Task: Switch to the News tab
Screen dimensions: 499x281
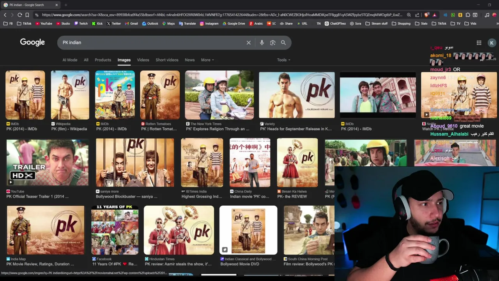Action: 190,60
